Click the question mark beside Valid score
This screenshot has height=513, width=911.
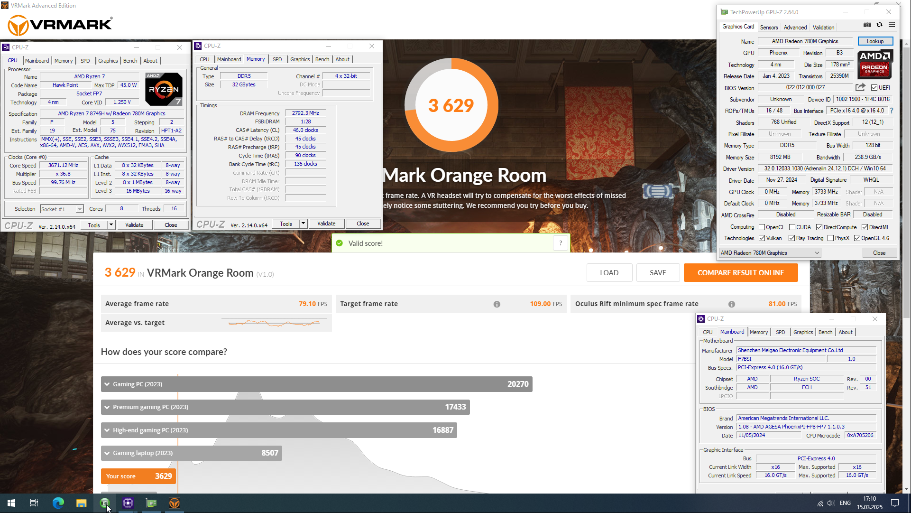(561, 243)
